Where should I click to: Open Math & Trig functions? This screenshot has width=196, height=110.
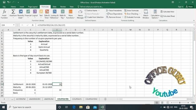pyautogui.click(x=62, y=14)
